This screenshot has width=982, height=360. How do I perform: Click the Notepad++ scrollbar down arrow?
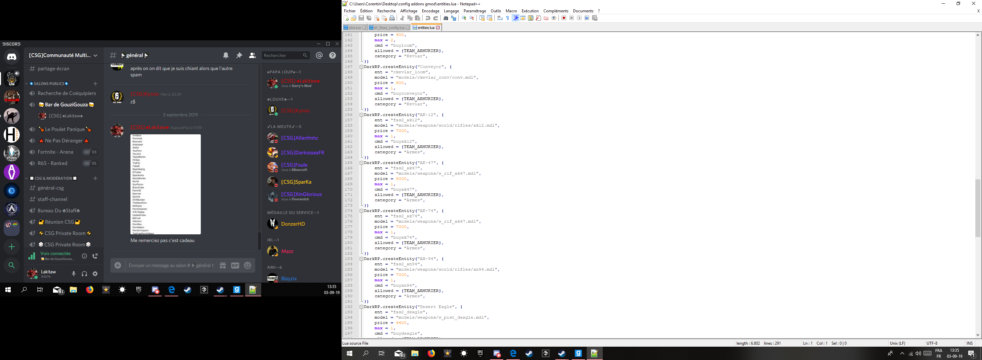coord(978,335)
